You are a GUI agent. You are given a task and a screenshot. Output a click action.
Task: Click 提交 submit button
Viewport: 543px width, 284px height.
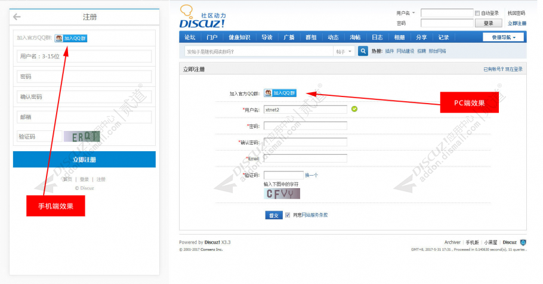(x=274, y=216)
